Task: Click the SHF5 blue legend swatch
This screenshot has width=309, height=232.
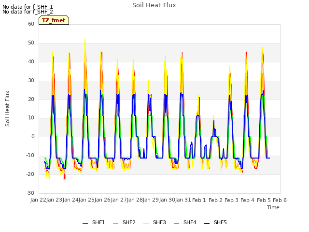Action: click(x=207, y=223)
